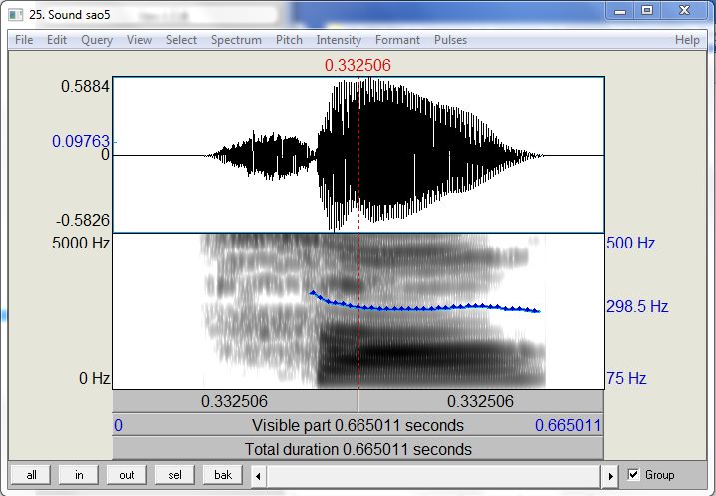The width and height of the screenshot is (716, 496).
Task: Click the 'in' zoom button
Action: (79, 475)
